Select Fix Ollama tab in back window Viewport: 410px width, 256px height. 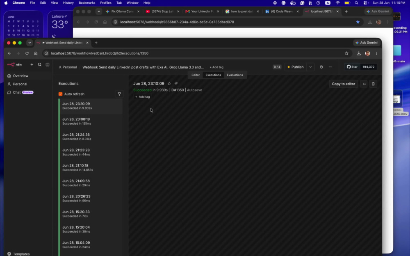pos(122,11)
